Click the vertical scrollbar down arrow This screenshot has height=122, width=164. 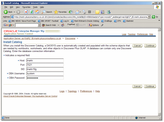159,114
